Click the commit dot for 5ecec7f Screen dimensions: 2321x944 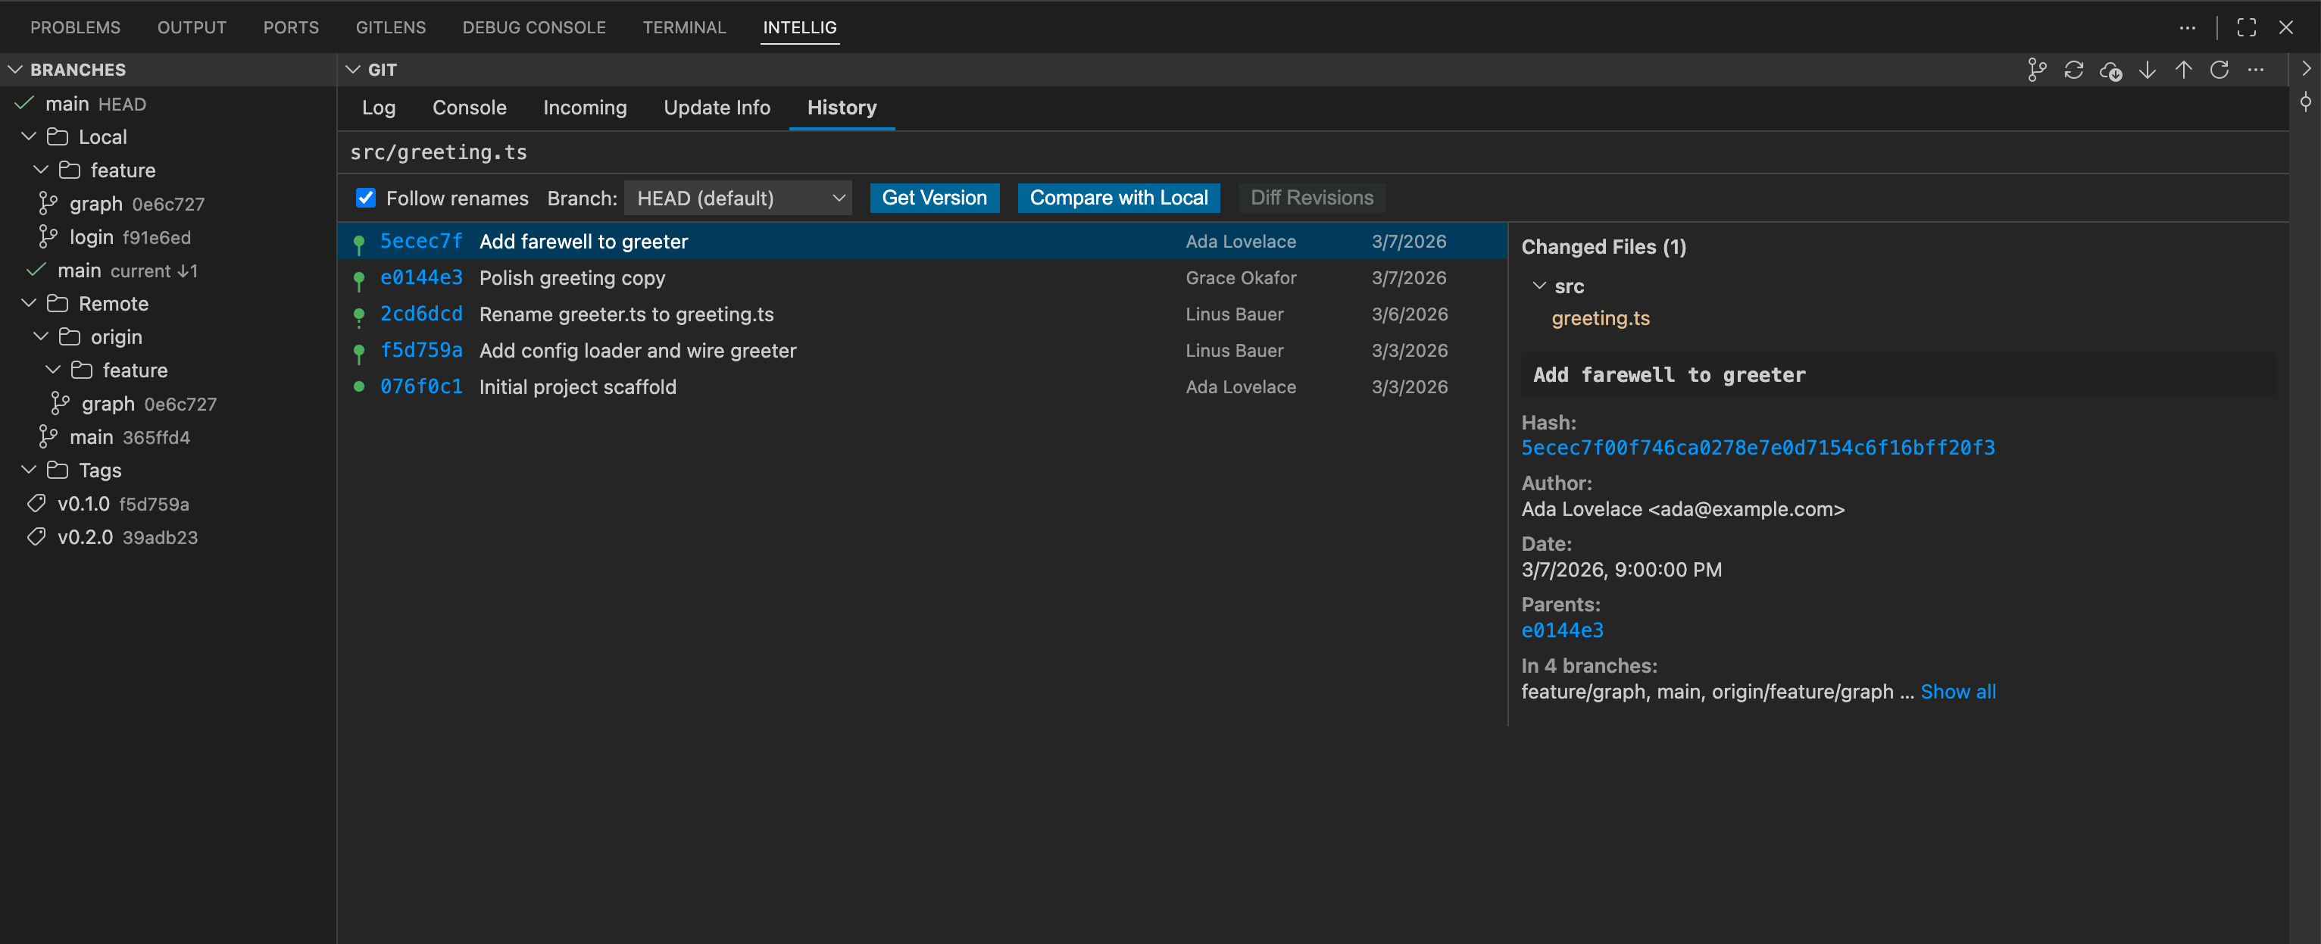358,242
